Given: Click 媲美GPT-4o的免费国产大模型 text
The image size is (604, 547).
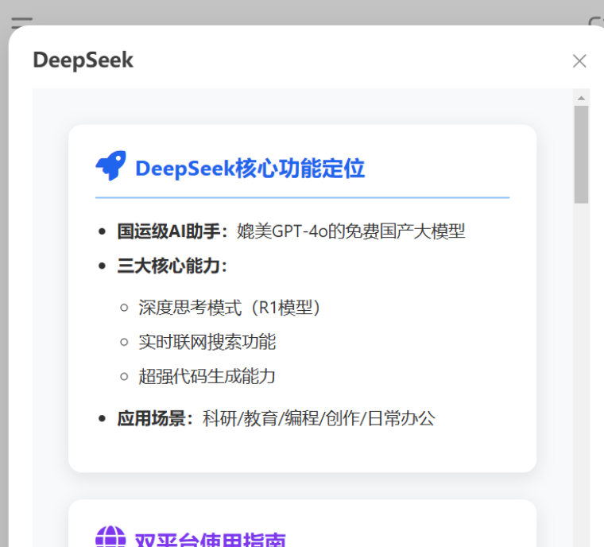Looking at the screenshot, I should [x=351, y=231].
